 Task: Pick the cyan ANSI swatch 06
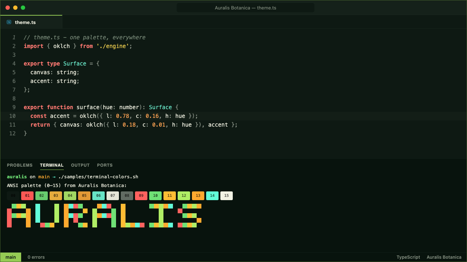tap(99, 196)
